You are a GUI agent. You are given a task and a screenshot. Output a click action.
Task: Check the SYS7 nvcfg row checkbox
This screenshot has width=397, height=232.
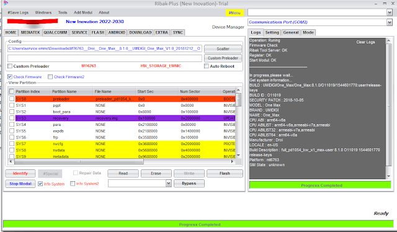12,144
